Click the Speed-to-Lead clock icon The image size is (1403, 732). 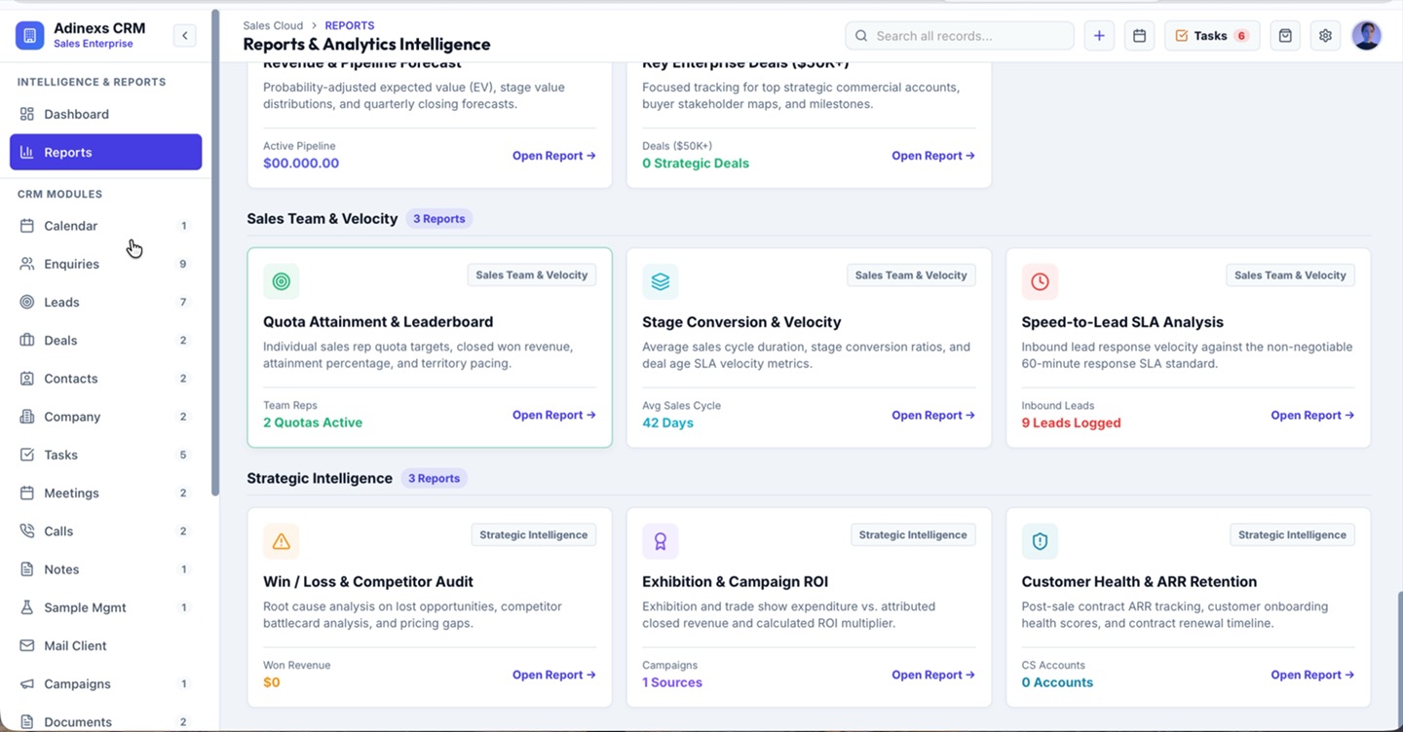pos(1040,281)
